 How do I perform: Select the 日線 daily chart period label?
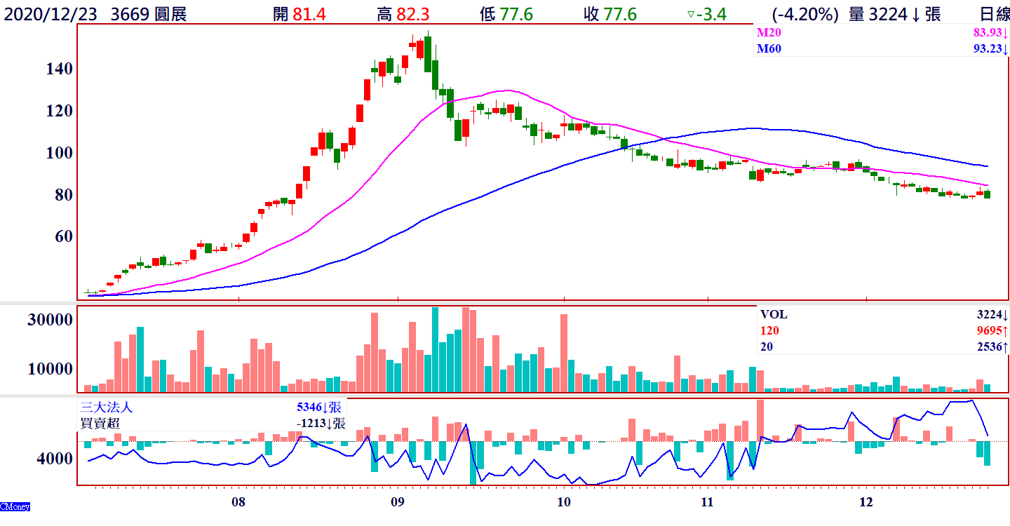click(x=994, y=14)
